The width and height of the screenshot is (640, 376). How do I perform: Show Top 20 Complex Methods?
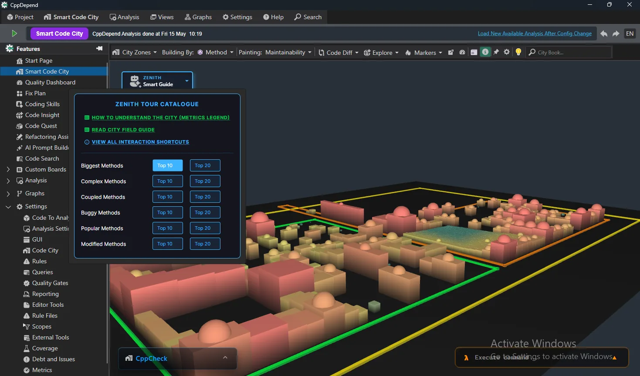click(205, 181)
